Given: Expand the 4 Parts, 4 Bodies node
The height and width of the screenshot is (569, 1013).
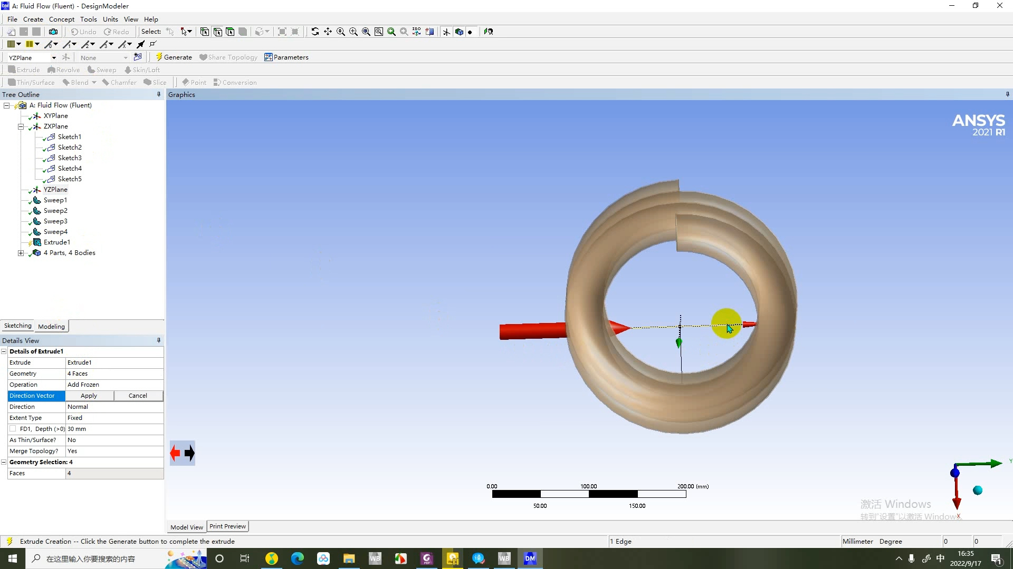Looking at the screenshot, I should coord(21,253).
